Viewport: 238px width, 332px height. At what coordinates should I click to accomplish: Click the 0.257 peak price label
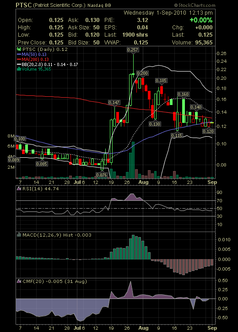[x=133, y=50]
